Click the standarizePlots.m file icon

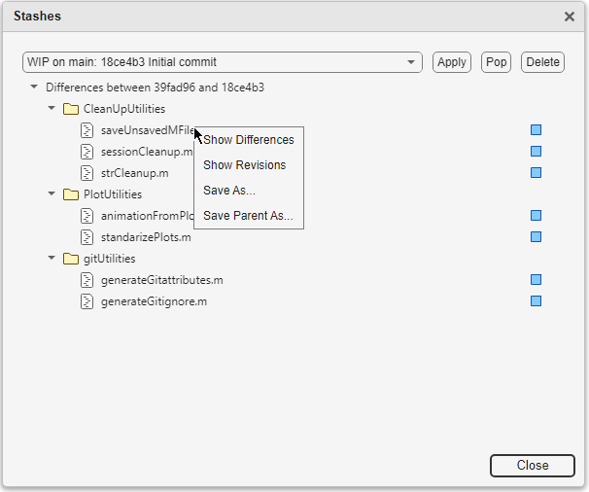pos(88,237)
